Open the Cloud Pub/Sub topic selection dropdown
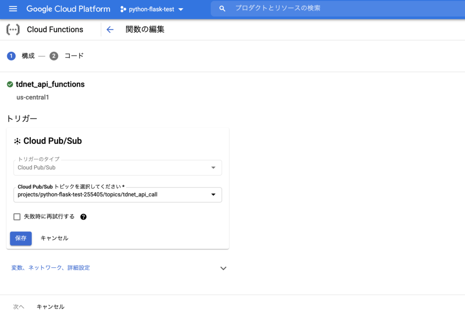 coord(118,195)
